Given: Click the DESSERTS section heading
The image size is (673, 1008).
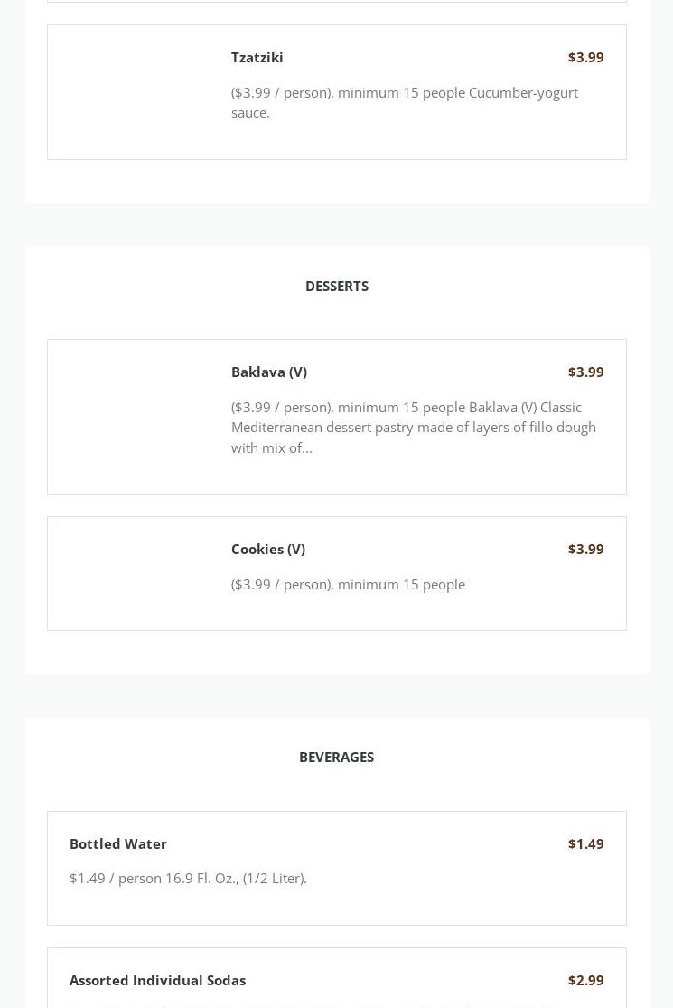Looking at the screenshot, I should [x=336, y=286].
